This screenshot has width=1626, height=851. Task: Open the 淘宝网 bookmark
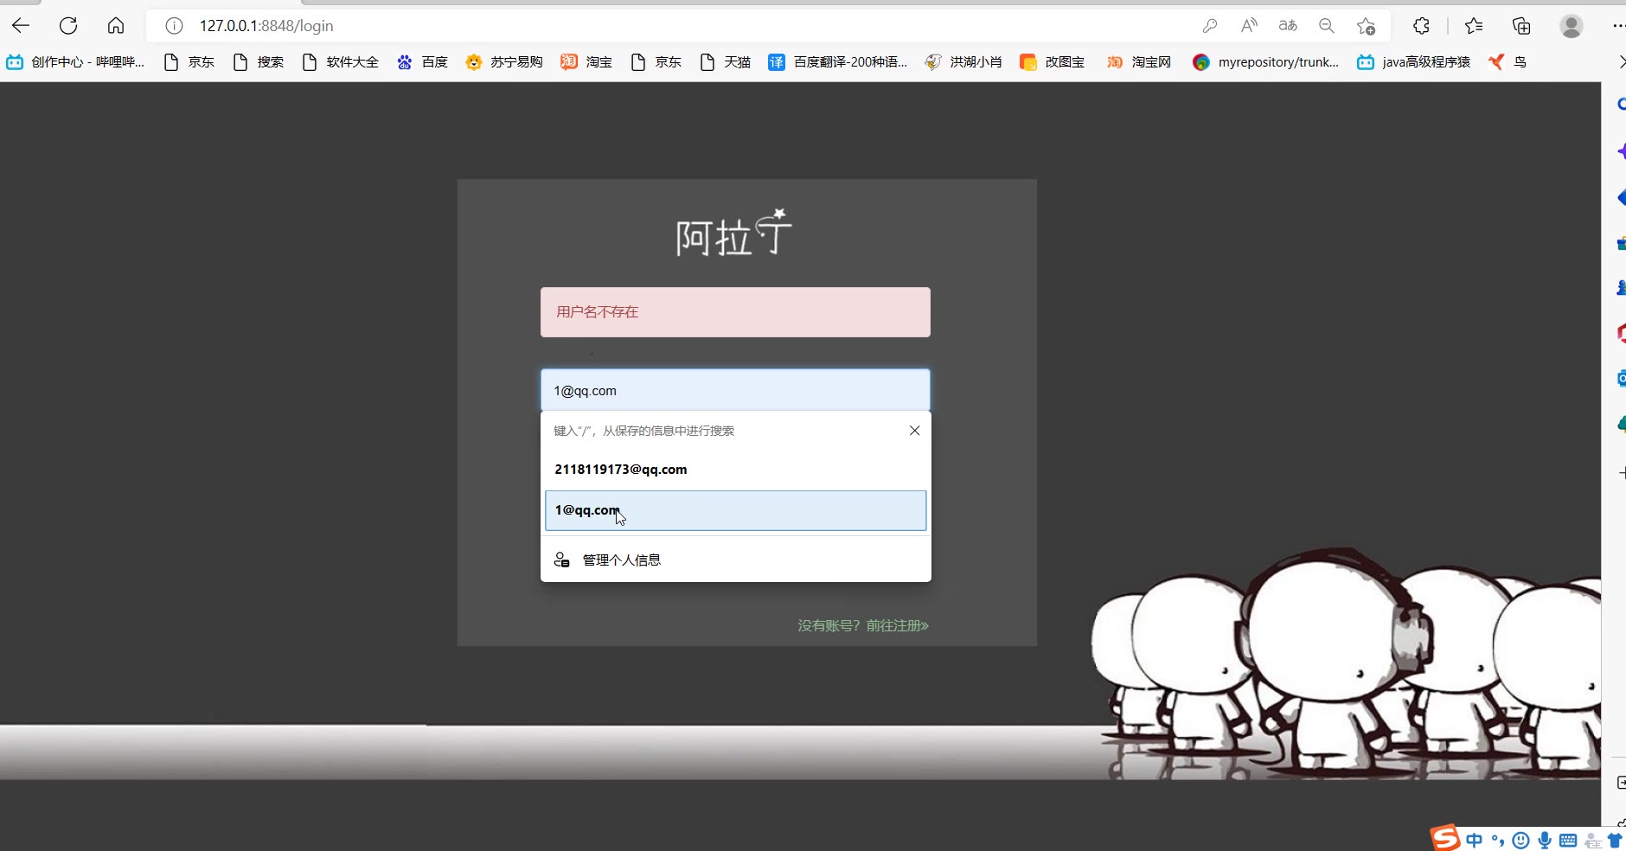coord(1139,61)
